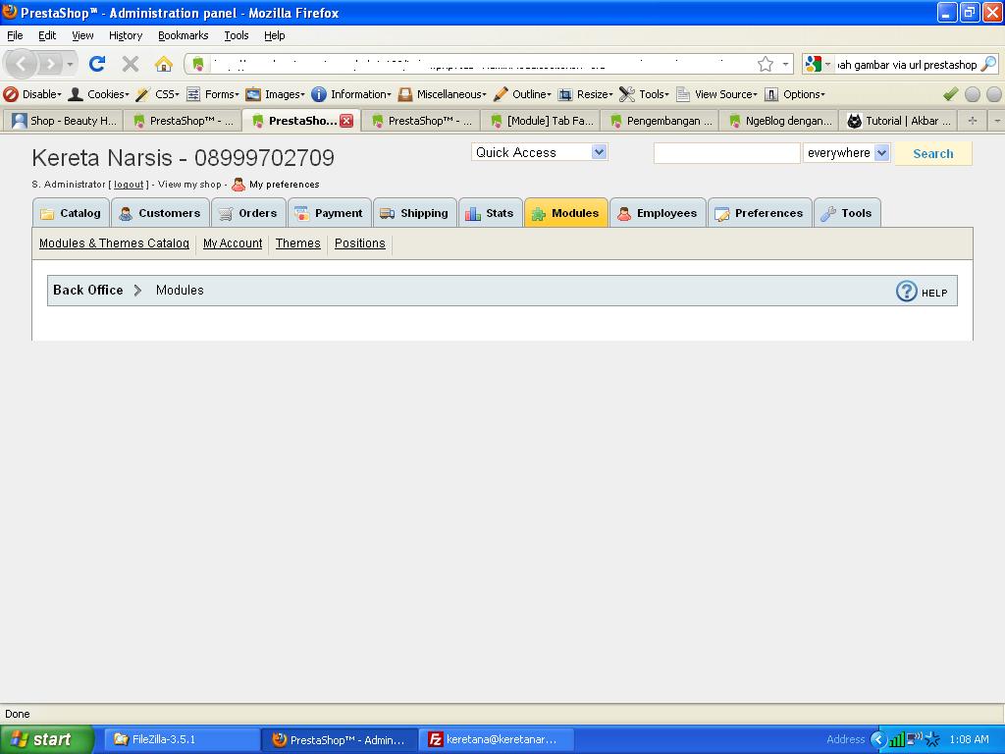Open the Disable menu in developer toolbar
The width and height of the screenshot is (1005, 754).
tap(32, 94)
